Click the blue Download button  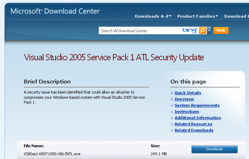(214, 149)
